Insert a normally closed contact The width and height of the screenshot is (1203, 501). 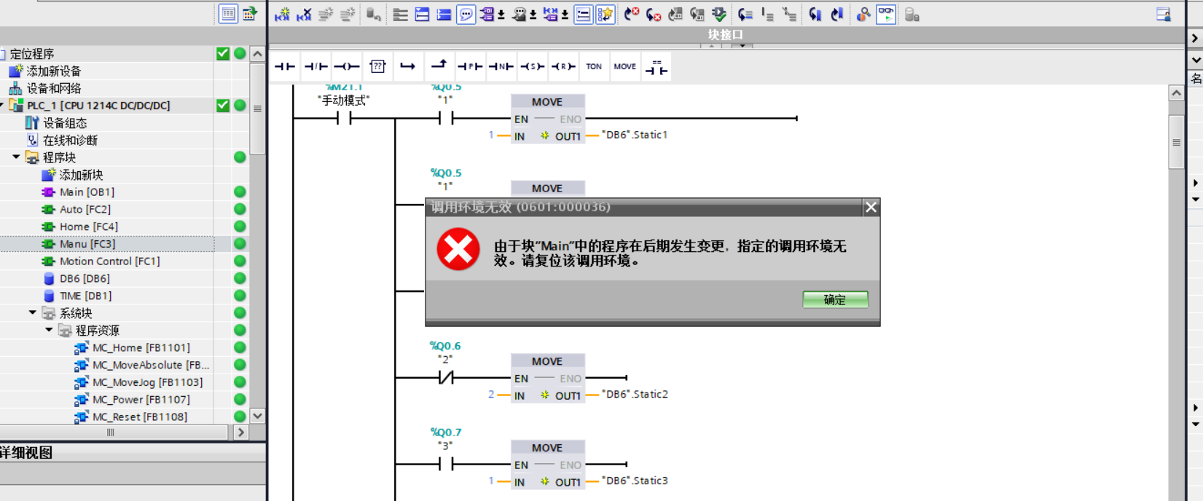click(316, 67)
